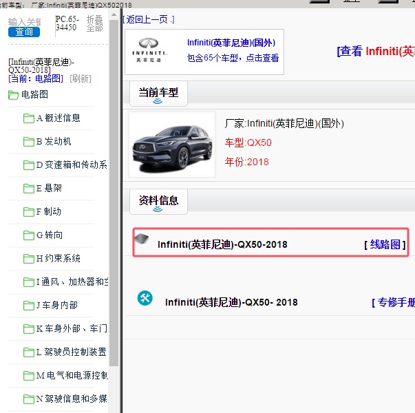Click the blue 查询 search button

click(x=24, y=32)
